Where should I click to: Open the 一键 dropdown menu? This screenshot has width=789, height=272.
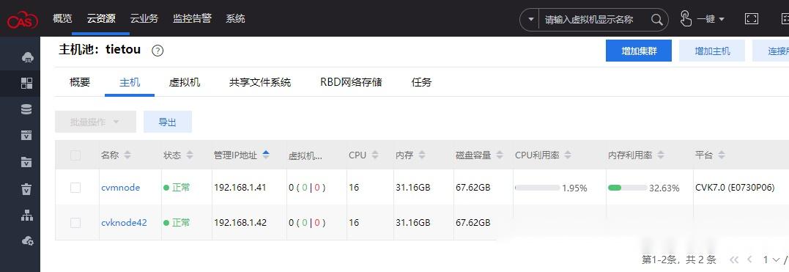711,19
